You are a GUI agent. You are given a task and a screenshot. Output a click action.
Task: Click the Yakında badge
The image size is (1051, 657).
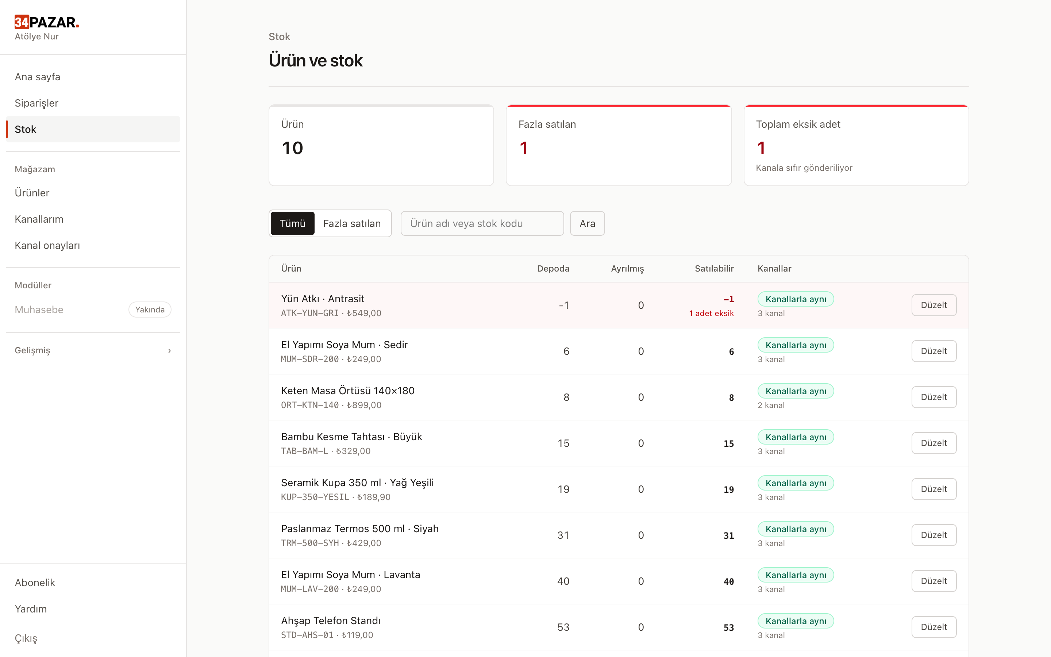[x=150, y=310]
